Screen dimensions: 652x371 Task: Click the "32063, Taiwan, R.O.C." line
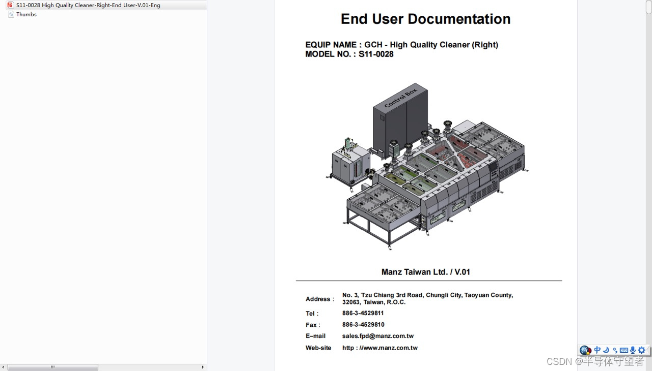(374, 302)
